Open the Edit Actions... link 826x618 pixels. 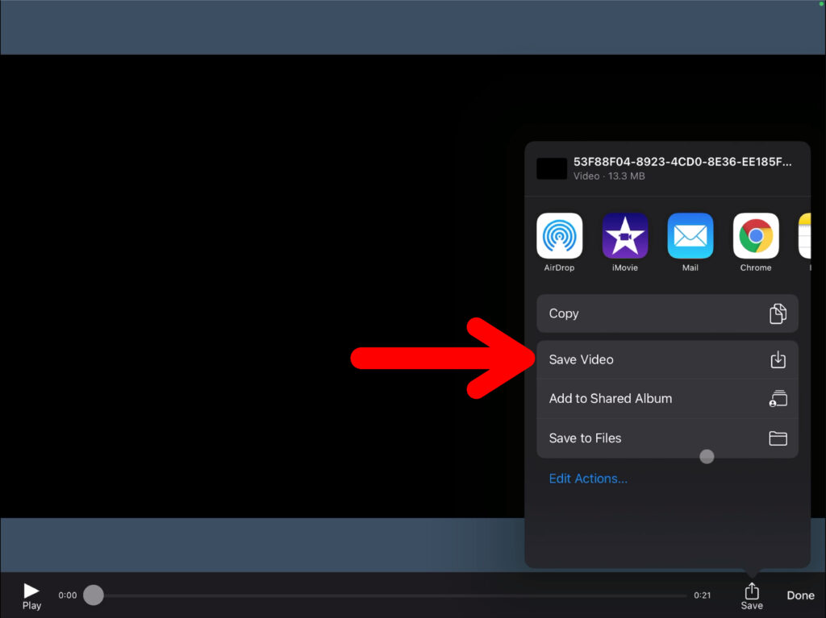588,479
